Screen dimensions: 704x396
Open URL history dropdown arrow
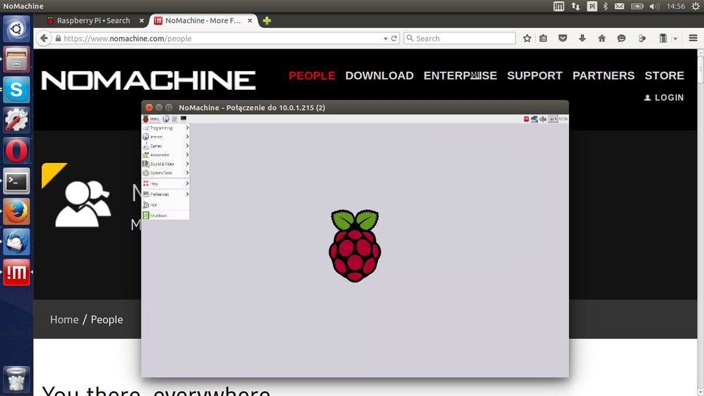click(x=385, y=39)
